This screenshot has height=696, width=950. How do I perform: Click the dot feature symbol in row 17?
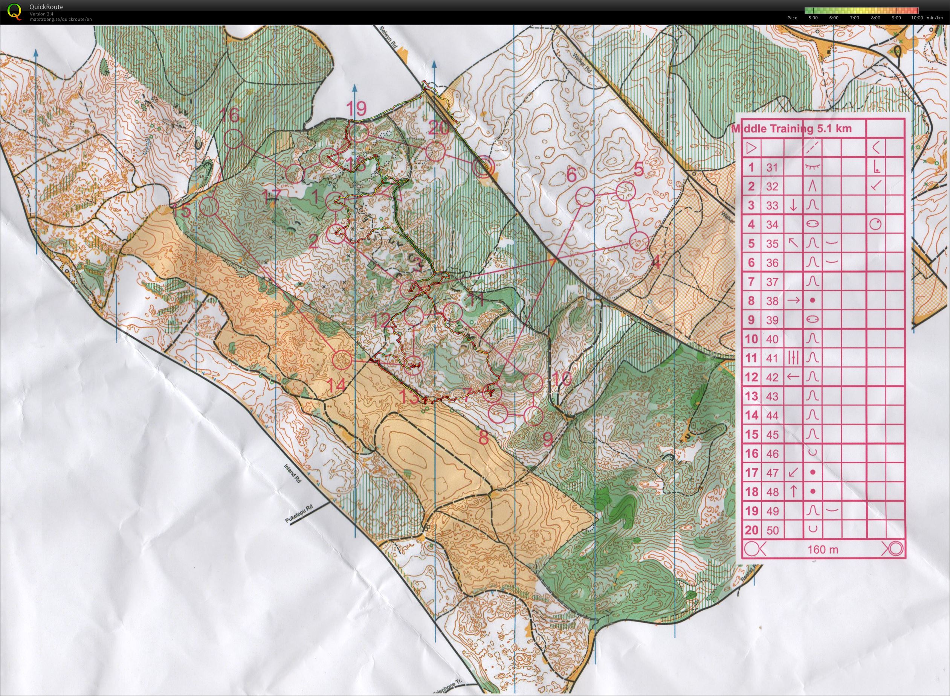[813, 472]
